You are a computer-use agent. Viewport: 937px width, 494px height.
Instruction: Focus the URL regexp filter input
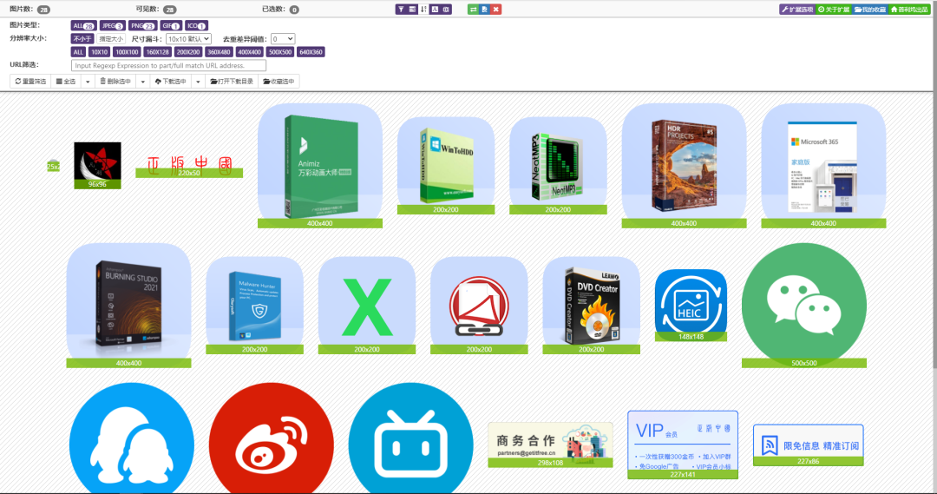pos(168,65)
